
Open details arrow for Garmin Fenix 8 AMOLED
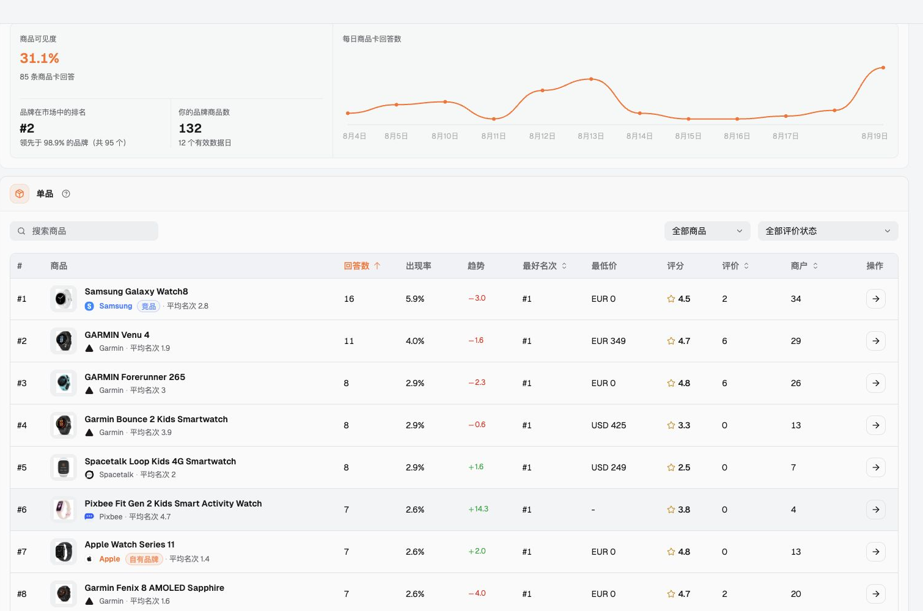[876, 594]
